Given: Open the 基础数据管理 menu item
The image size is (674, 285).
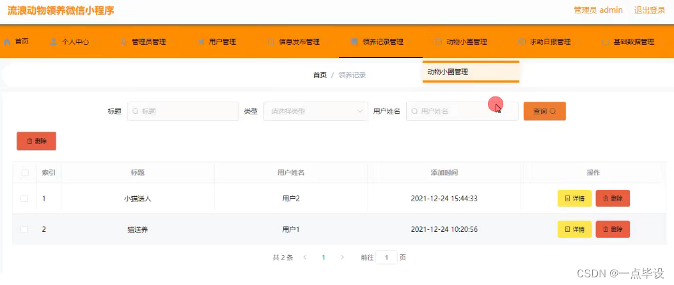Looking at the screenshot, I should [634, 42].
